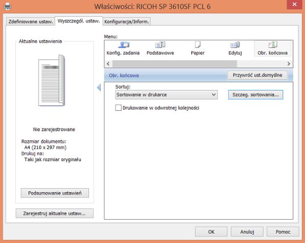This screenshot has width=305, height=243.
Task: Choose the Obr. końcowa menu icon
Action: pos(272,48)
